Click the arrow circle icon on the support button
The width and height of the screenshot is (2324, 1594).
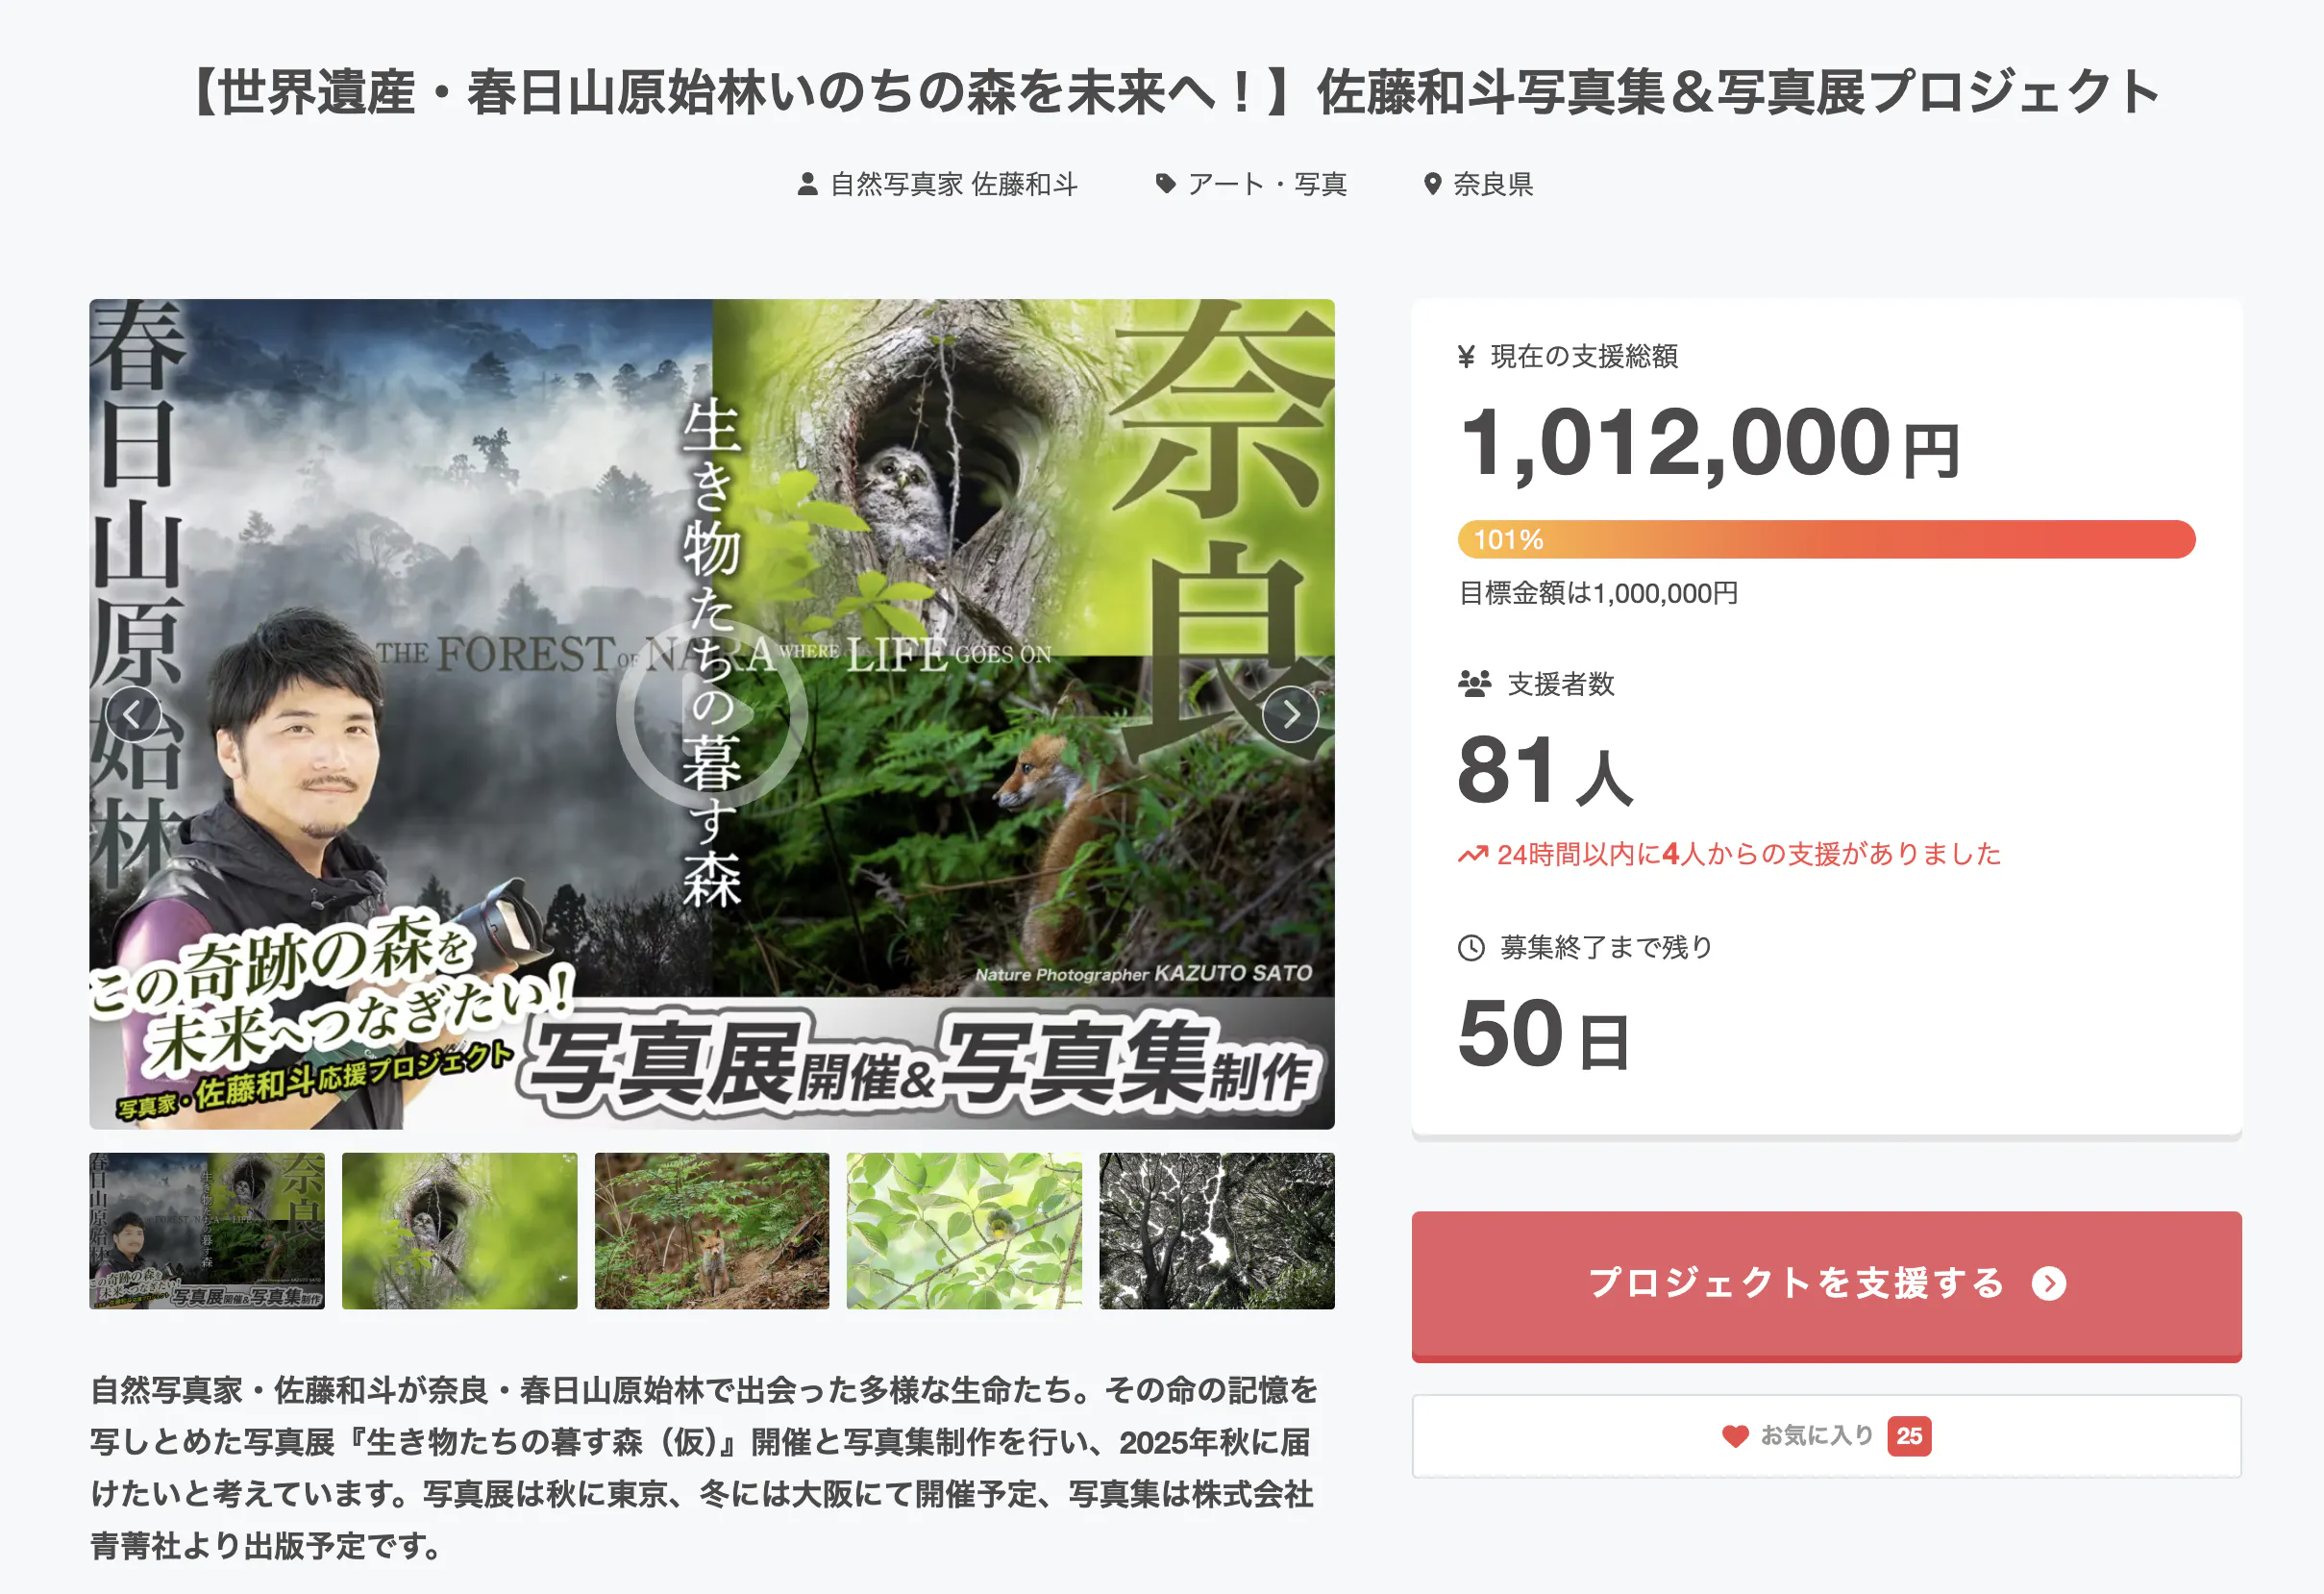[x=2048, y=1283]
